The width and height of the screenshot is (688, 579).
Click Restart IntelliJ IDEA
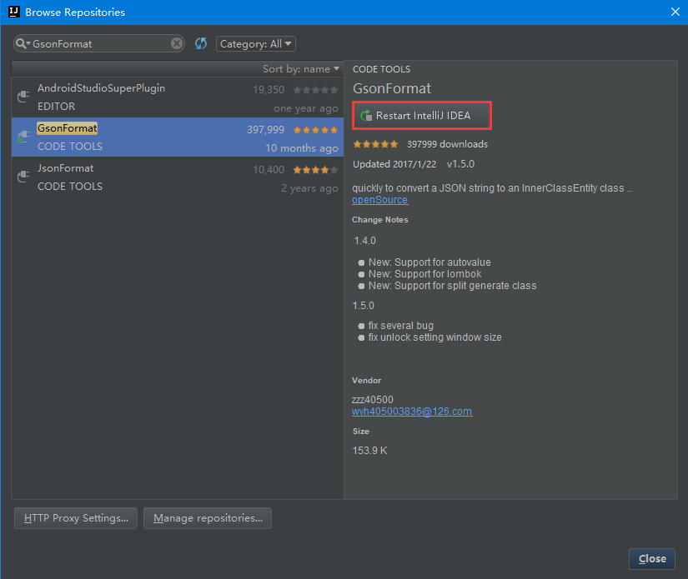421,116
